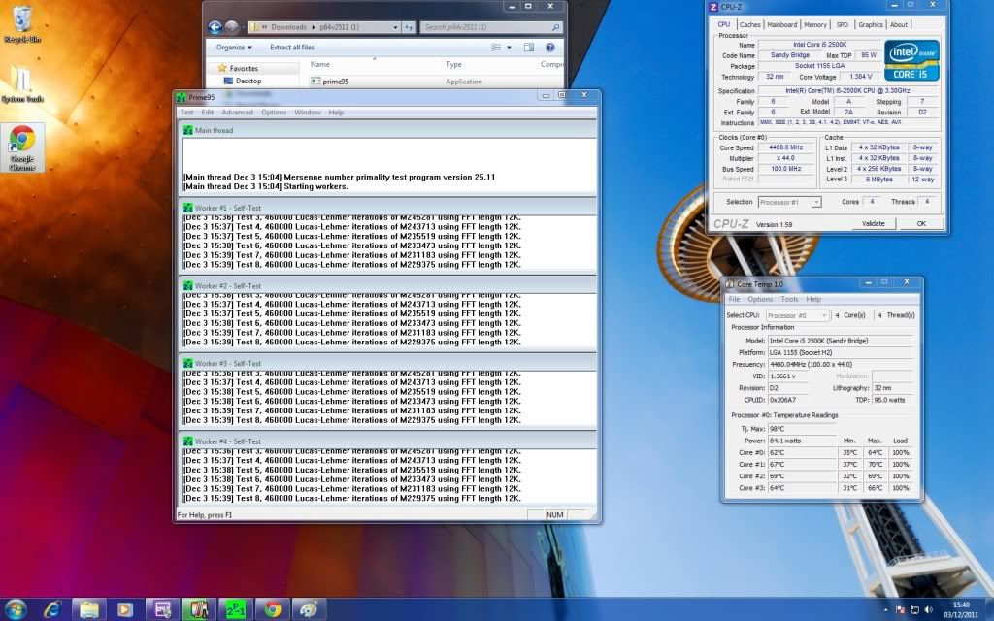Open the Prime95 Options menu
This screenshot has height=621, width=994.
[x=274, y=113]
